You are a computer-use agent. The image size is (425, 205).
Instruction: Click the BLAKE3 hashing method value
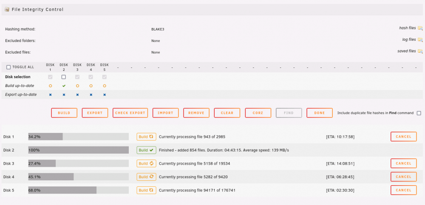point(158,29)
